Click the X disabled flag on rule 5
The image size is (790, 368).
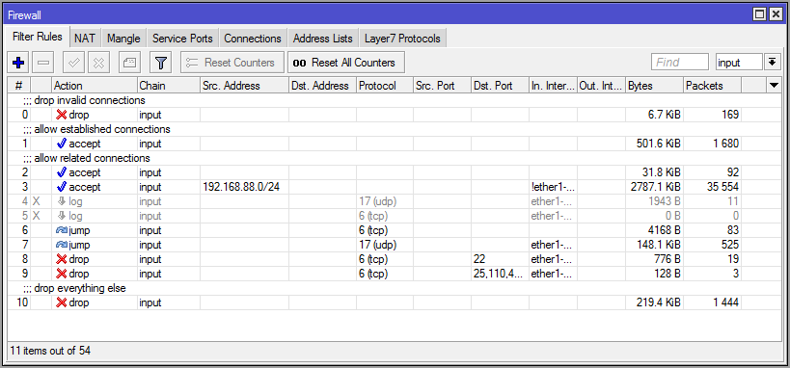tap(36, 216)
